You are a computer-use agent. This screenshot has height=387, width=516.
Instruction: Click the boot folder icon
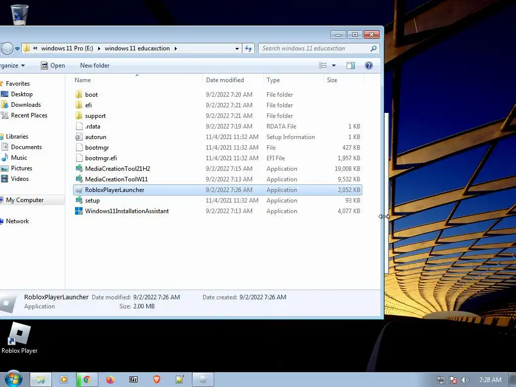tap(79, 94)
